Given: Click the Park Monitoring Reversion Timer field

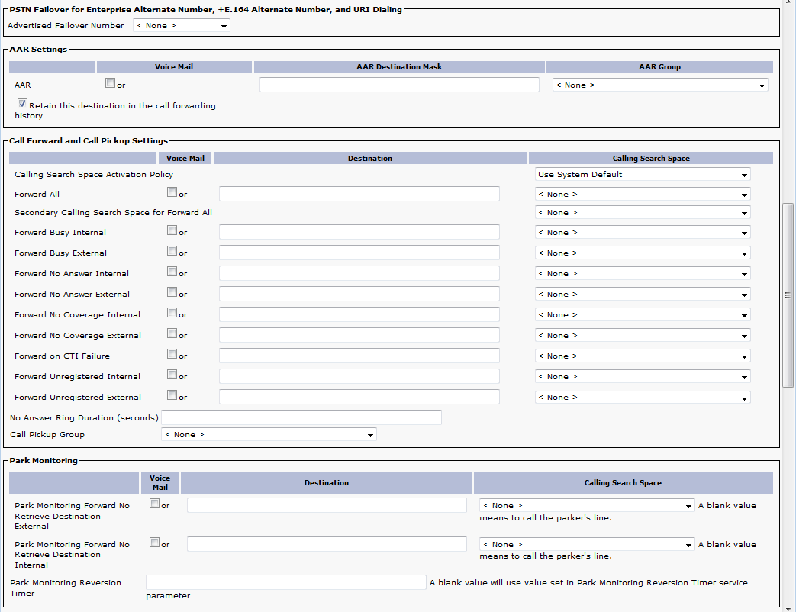Looking at the screenshot, I should [x=285, y=583].
